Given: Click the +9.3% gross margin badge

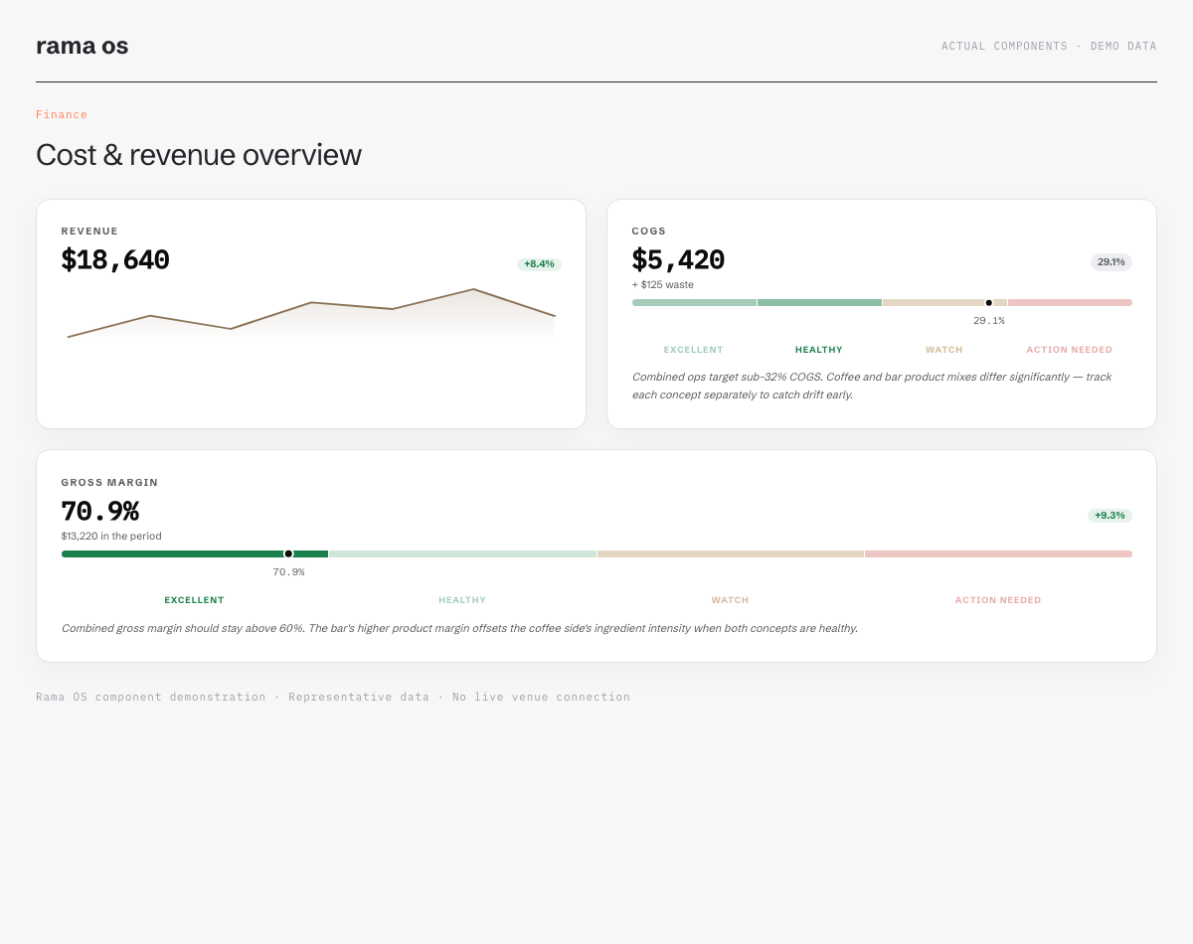Looking at the screenshot, I should pos(1109,516).
